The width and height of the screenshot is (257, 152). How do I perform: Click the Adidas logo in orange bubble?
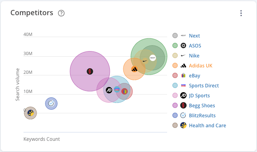tap(134, 69)
